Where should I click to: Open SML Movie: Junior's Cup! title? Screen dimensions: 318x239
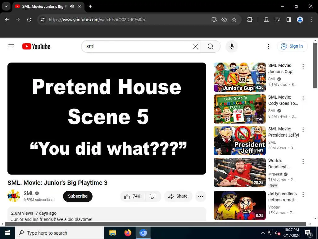click(281, 68)
